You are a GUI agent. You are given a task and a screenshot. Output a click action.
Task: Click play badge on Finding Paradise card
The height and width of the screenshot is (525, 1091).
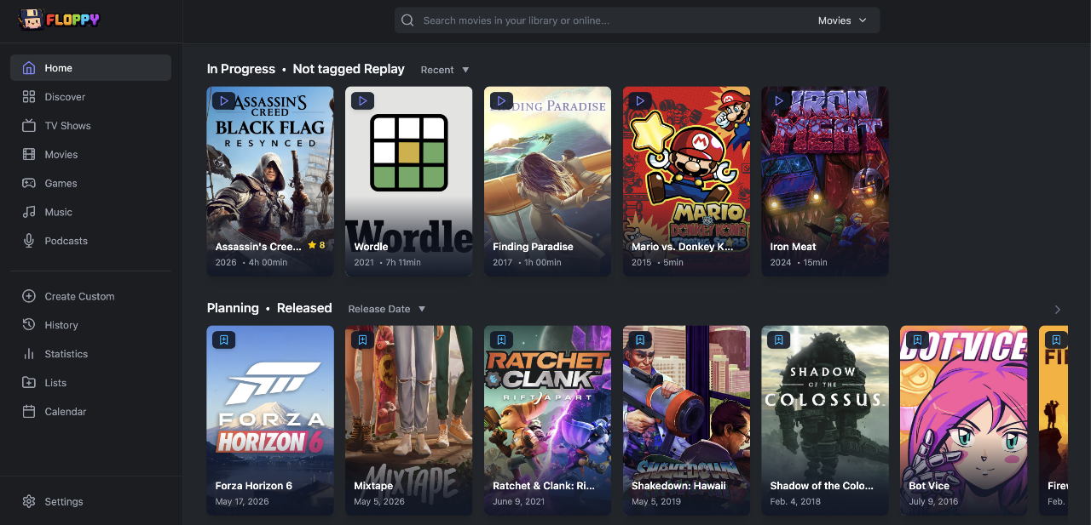point(501,101)
